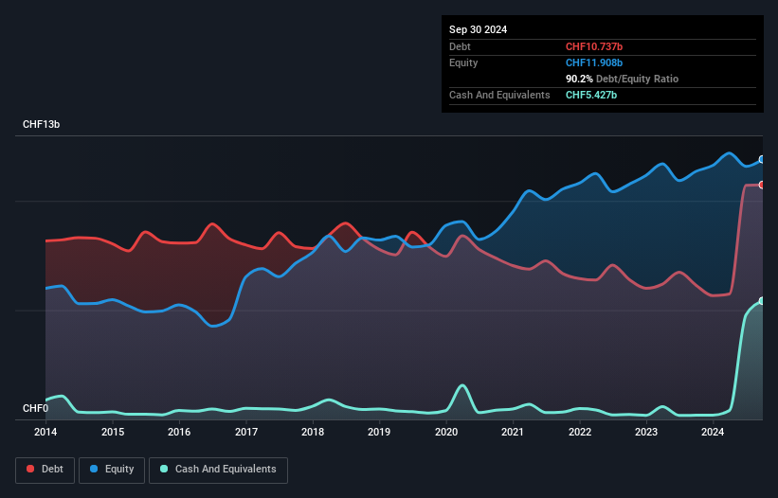778x498 pixels.
Task: Select the 2021 x-axis label
Action: point(513,432)
